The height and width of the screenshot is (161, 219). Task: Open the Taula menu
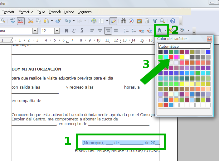[x=41, y=12]
